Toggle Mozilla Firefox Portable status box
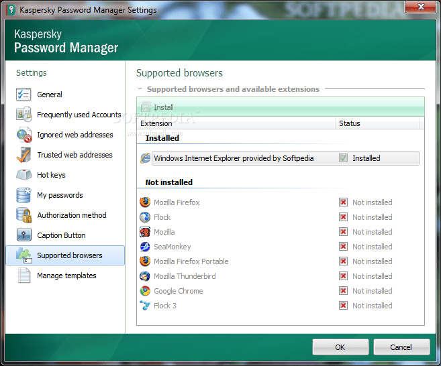The width and height of the screenshot is (441, 366). tap(343, 261)
